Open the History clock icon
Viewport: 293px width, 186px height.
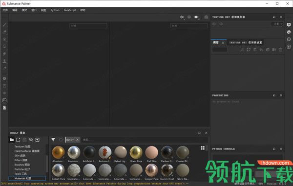(289, 39)
